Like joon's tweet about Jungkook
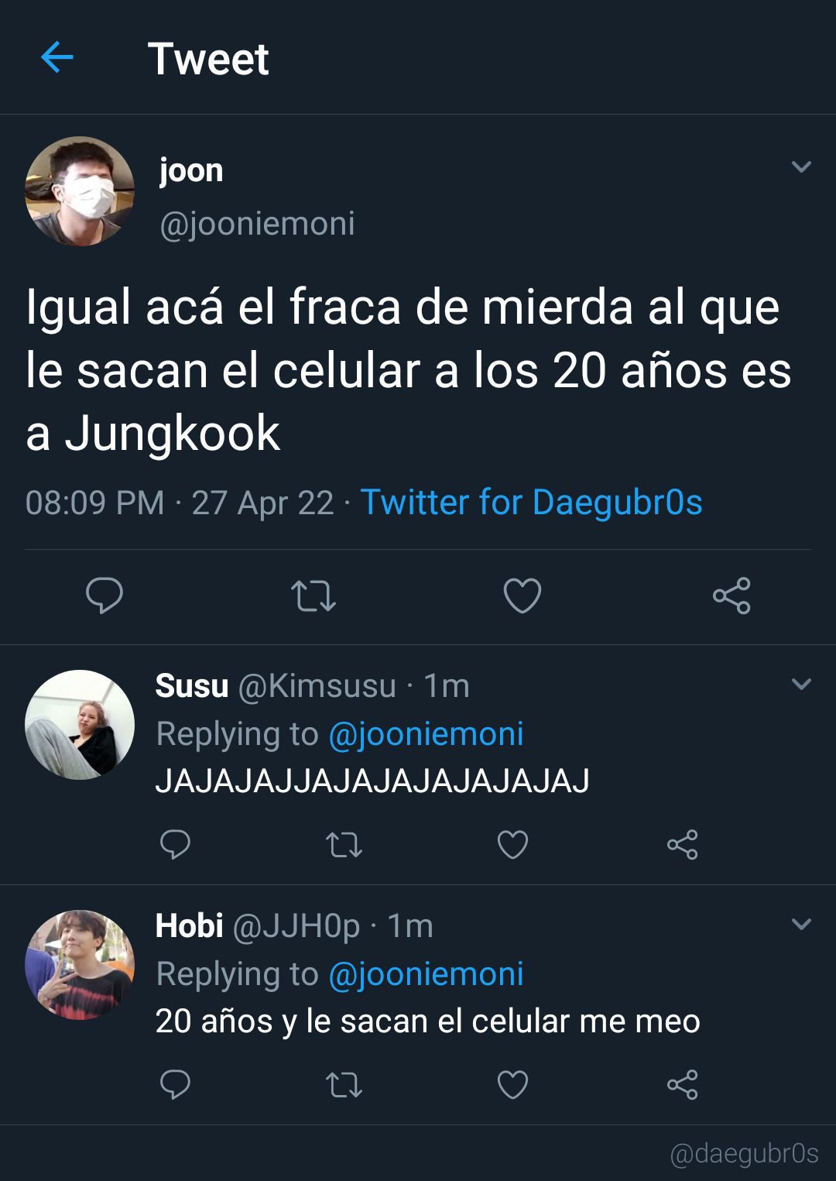Viewport: 836px width, 1181px height. pyautogui.click(x=522, y=596)
